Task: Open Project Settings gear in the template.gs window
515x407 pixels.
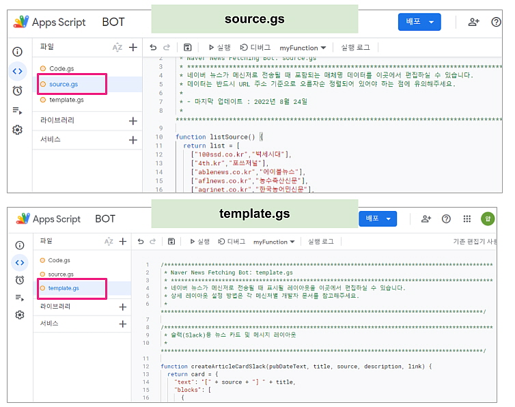Action: (x=19, y=315)
